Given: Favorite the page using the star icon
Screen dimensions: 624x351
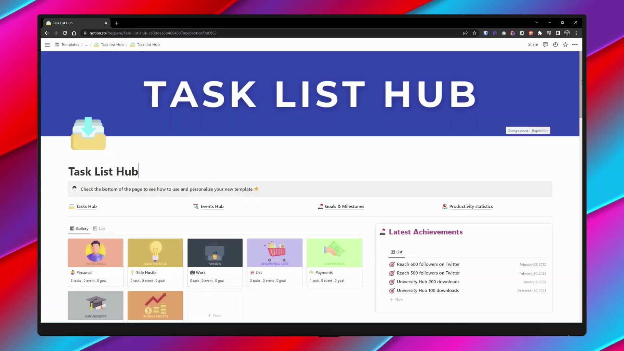Looking at the screenshot, I should (565, 45).
